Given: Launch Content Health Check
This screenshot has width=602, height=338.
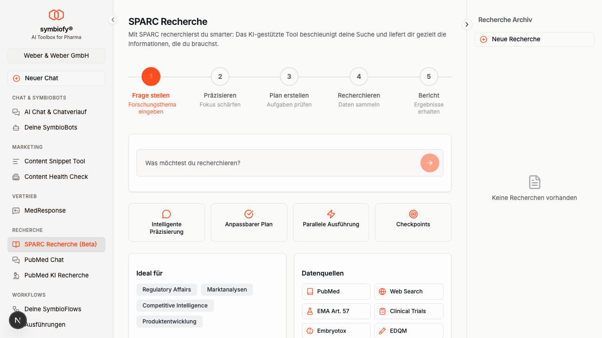Looking at the screenshot, I should click(56, 177).
